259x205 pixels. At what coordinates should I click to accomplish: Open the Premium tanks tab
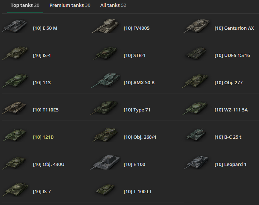pos(70,5)
